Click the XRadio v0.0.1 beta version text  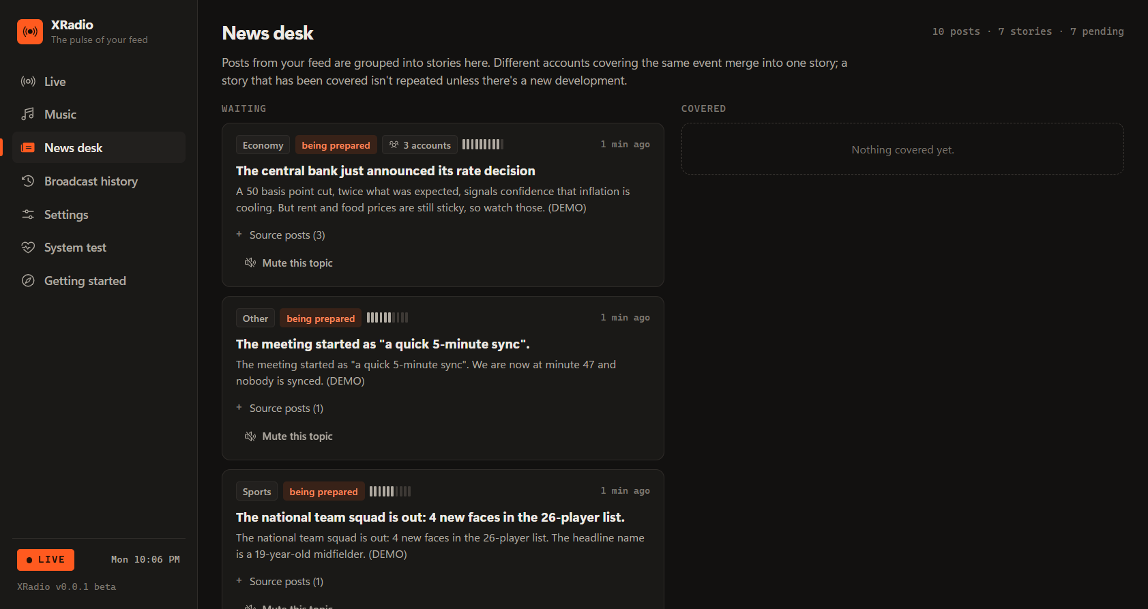tap(67, 587)
